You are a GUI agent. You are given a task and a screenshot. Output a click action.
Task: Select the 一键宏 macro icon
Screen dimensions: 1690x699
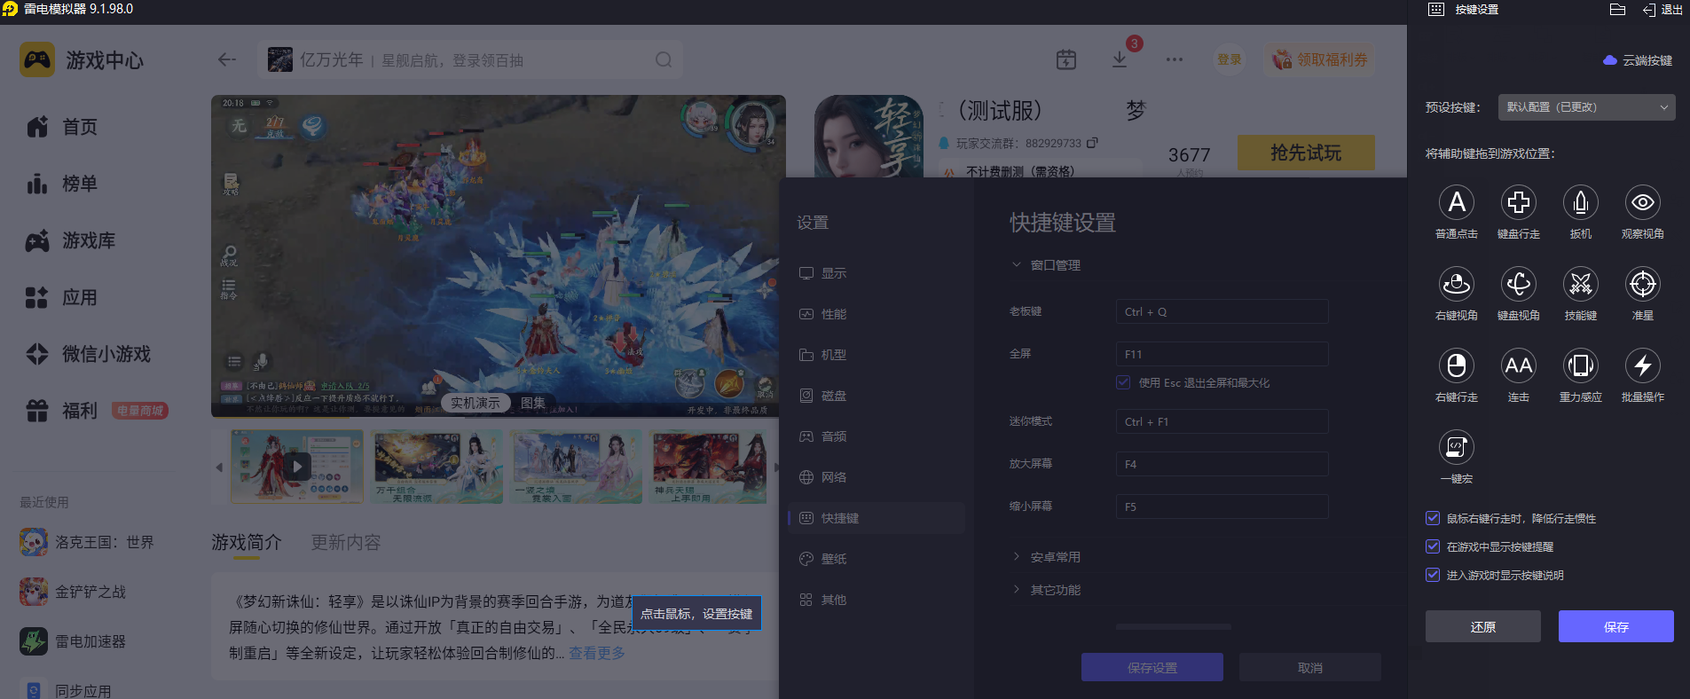1456,447
